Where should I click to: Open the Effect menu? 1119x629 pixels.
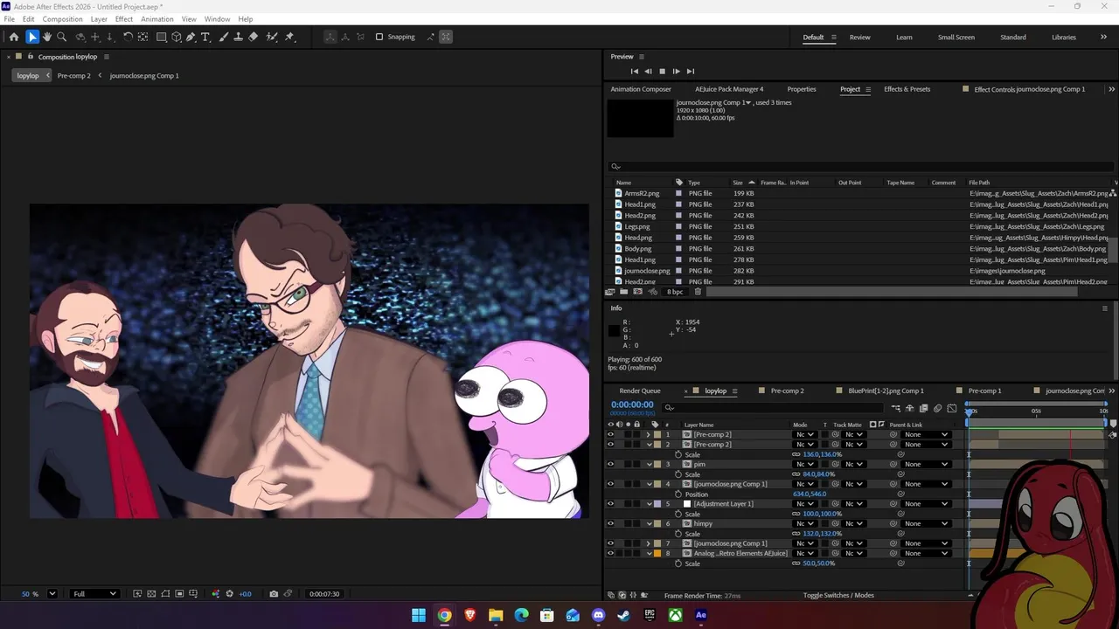(124, 19)
